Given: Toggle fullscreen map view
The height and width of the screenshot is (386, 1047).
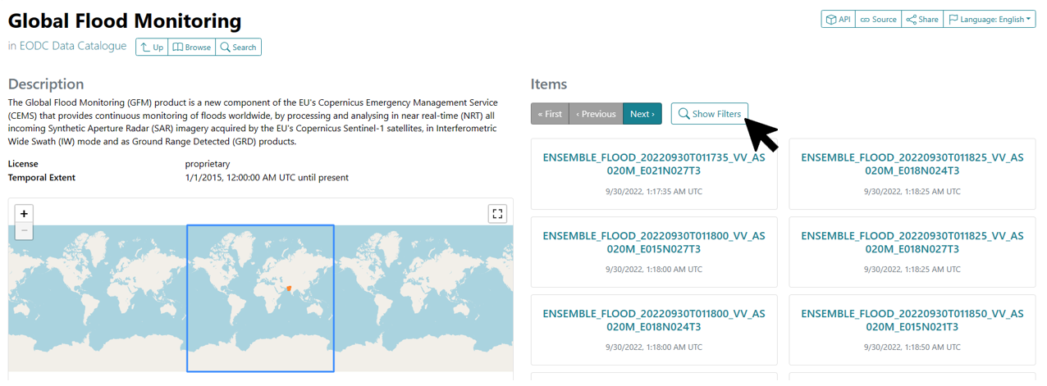Looking at the screenshot, I should [x=496, y=214].
